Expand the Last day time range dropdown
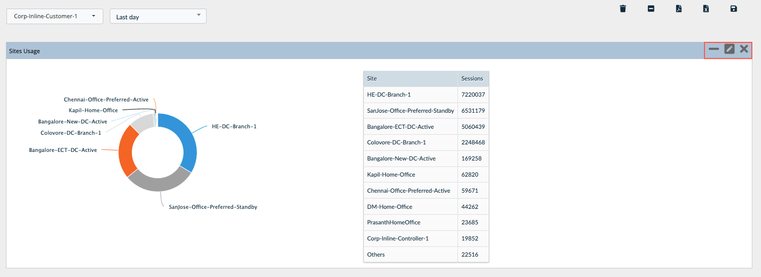Screen dimensions: 761x277 pos(158,16)
